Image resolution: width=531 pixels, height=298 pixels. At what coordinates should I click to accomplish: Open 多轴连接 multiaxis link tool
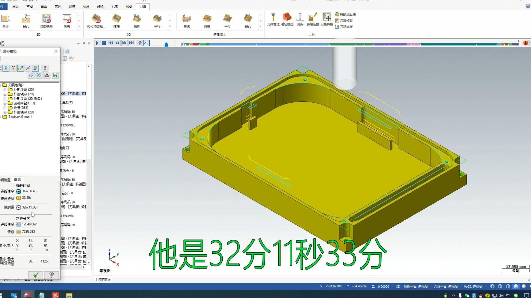pyautogui.click(x=313, y=19)
